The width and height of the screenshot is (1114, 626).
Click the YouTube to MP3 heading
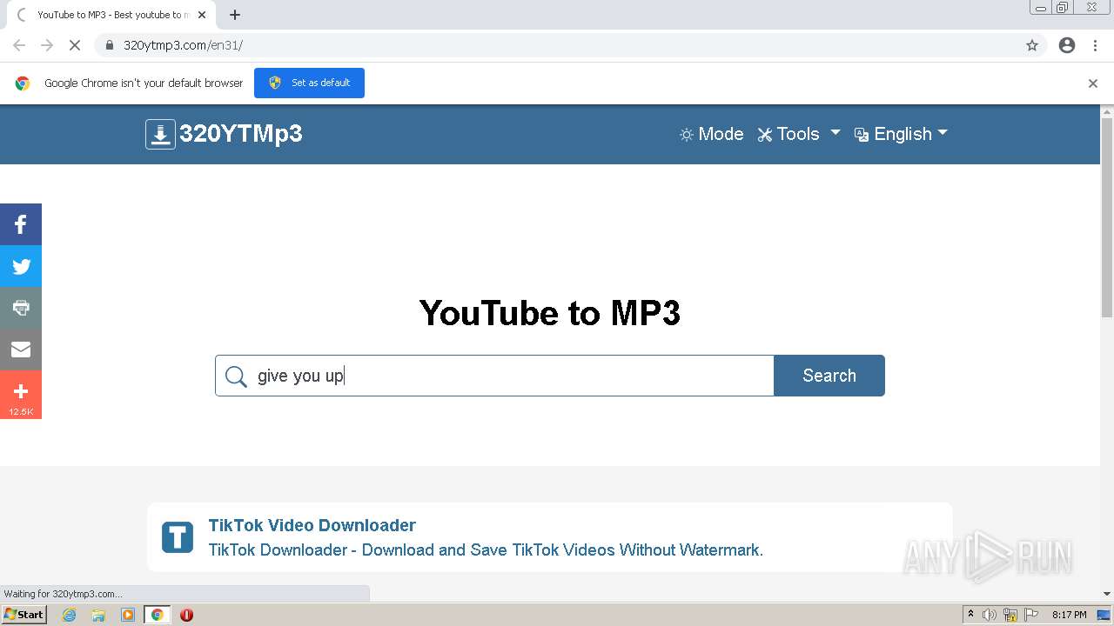click(550, 313)
